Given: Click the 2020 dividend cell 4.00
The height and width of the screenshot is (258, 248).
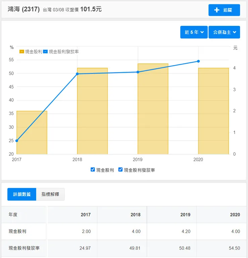Looking at the screenshot, I should [x=236, y=231].
